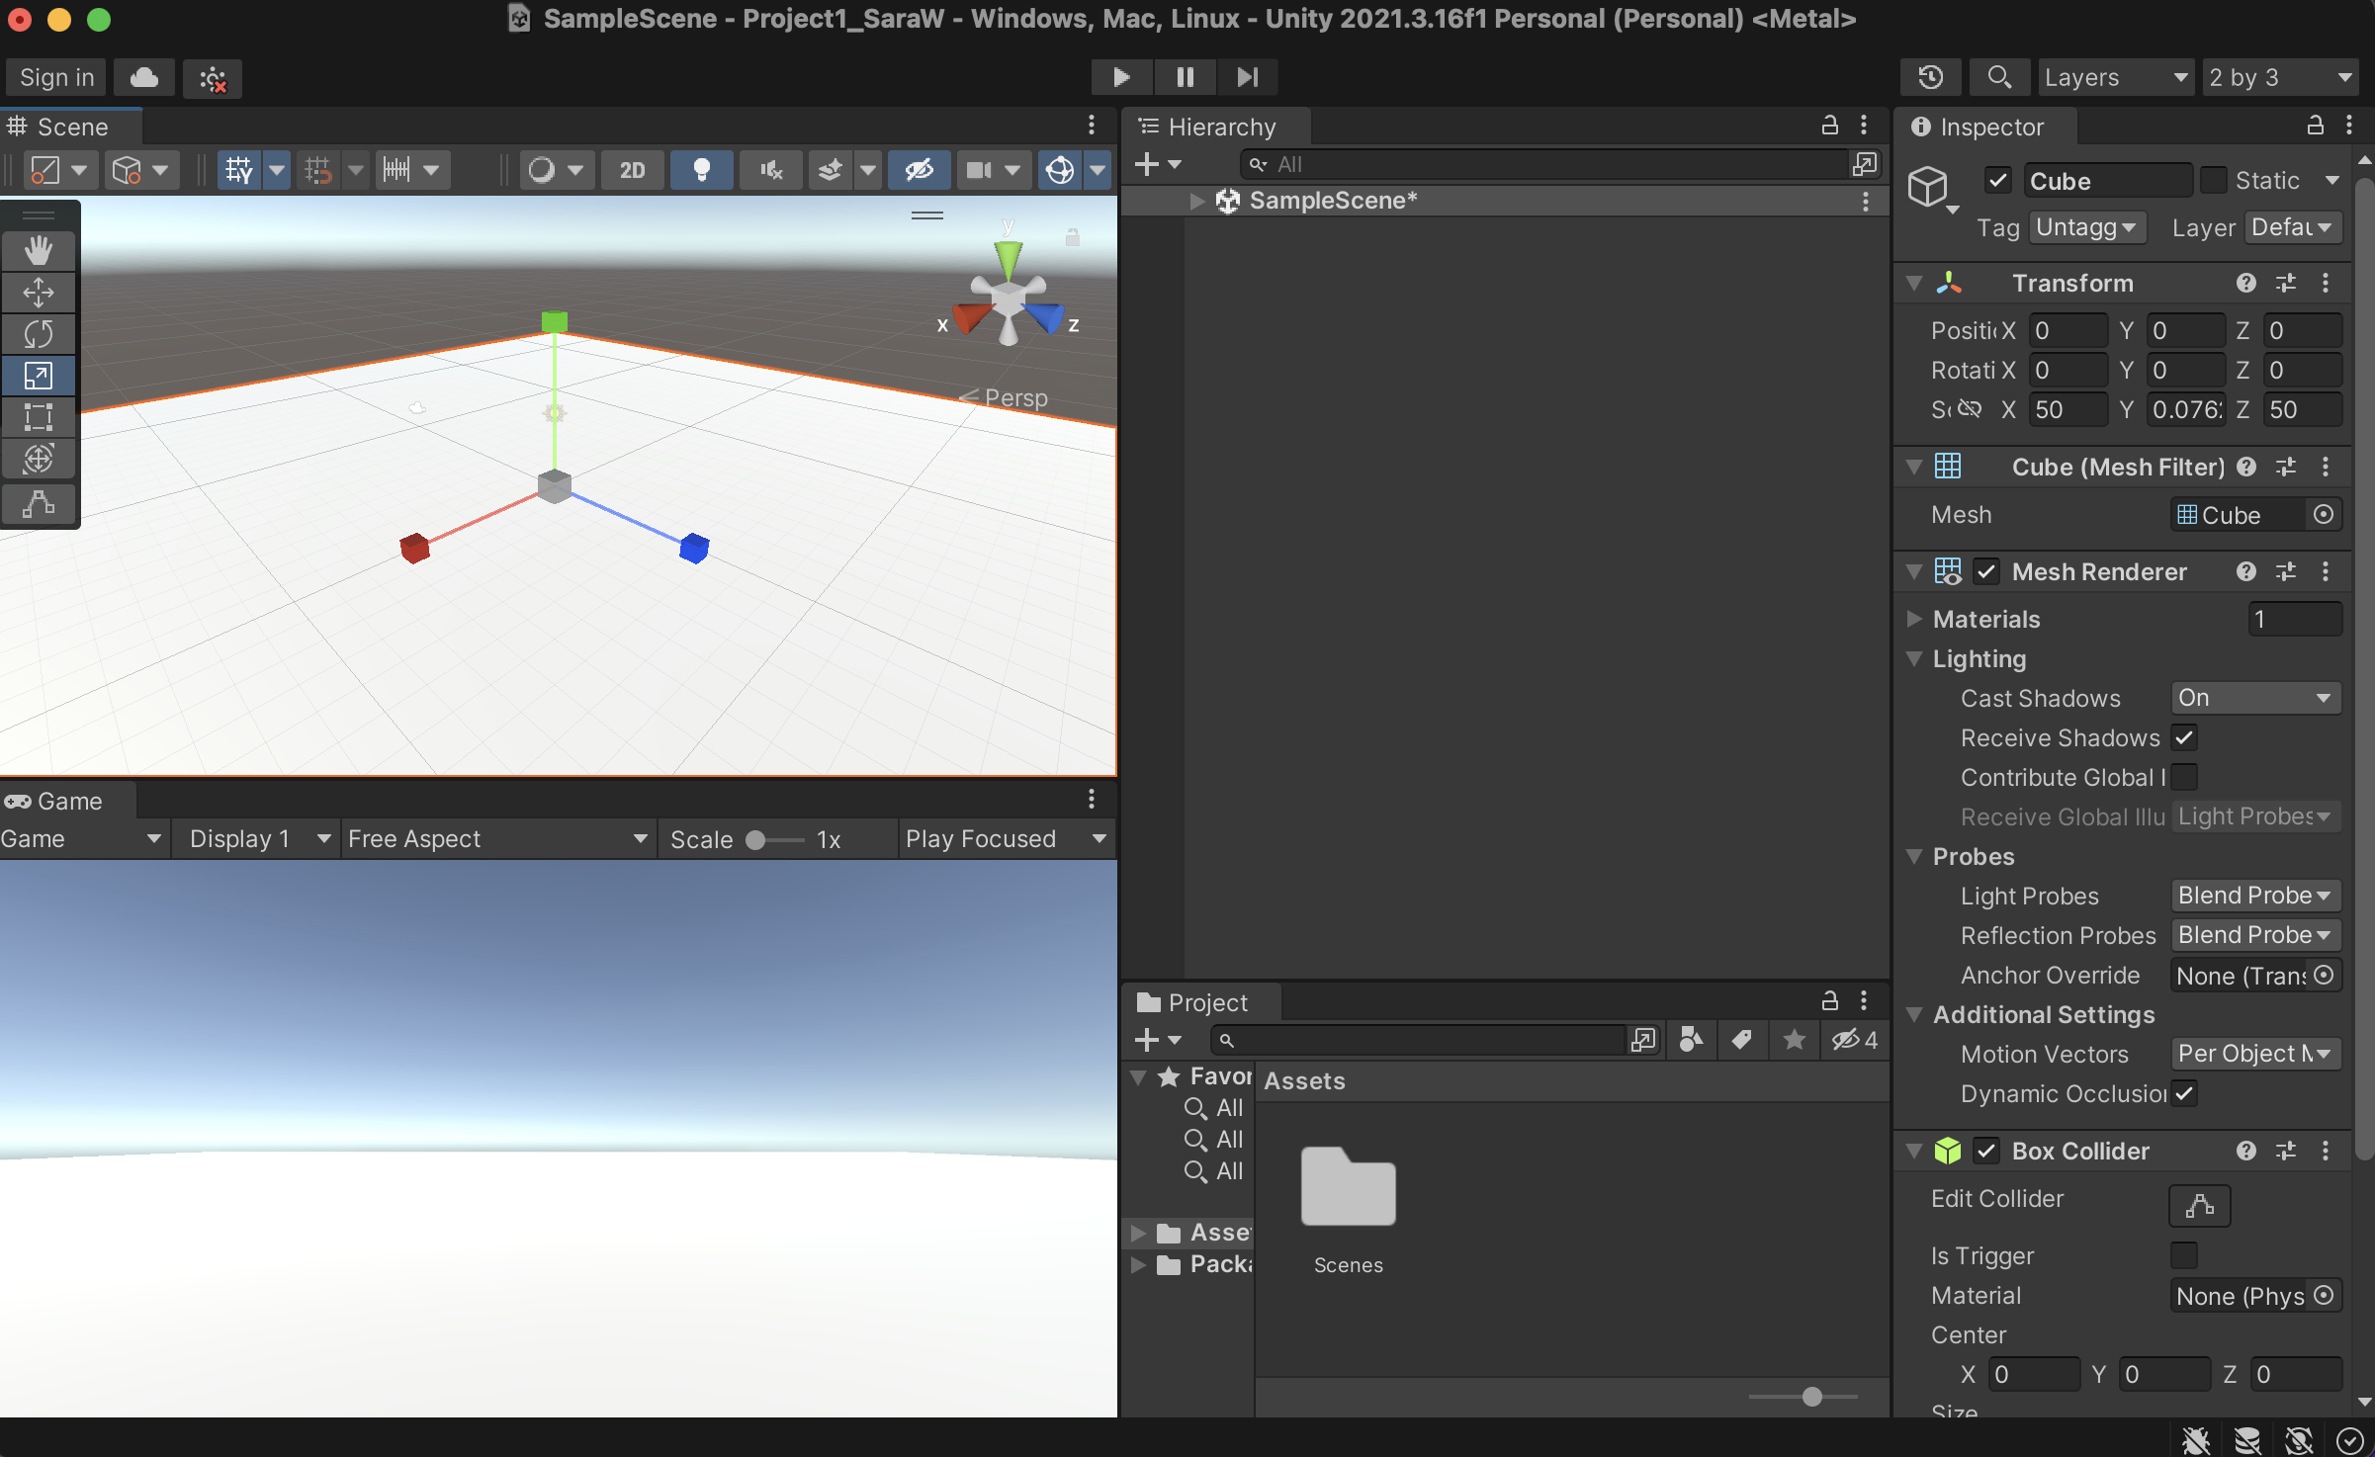Click the Gizmos toggle icon

[x=1060, y=170]
